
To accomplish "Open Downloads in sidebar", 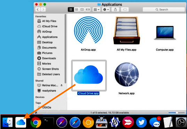I will tap(49, 58).
